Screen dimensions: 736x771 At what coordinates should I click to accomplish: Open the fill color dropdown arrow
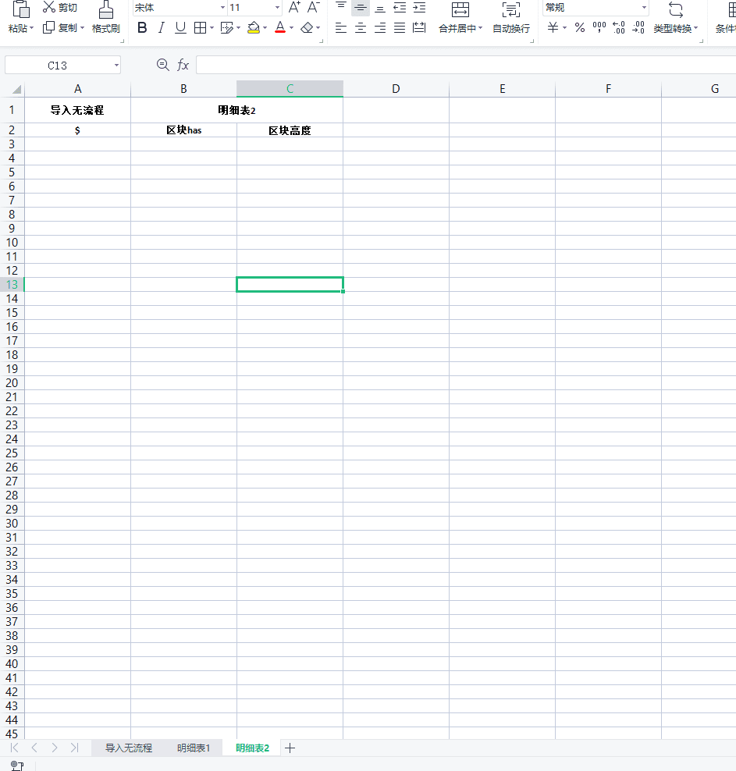tap(265, 28)
